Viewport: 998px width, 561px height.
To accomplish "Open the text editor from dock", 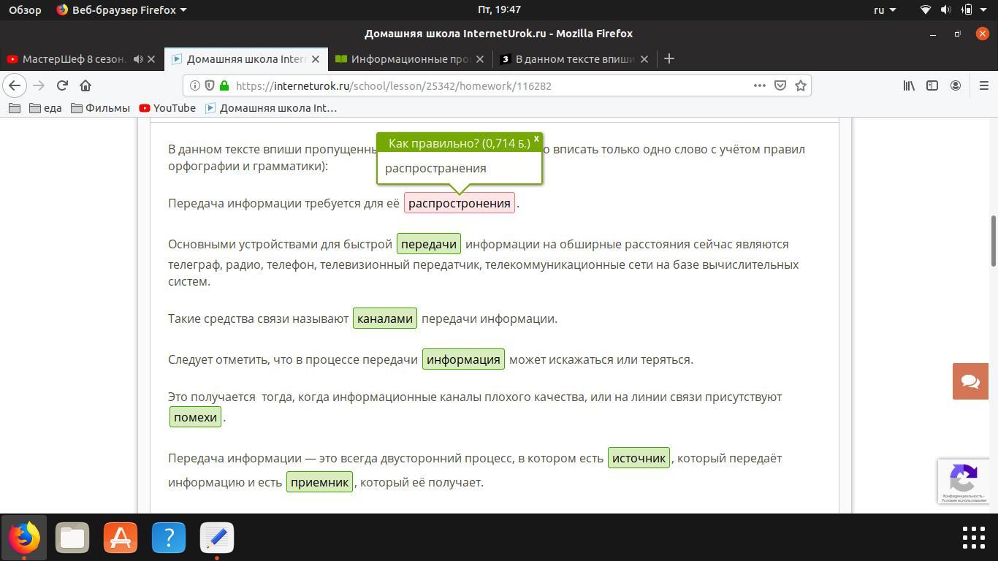I will [x=217, y=538].
